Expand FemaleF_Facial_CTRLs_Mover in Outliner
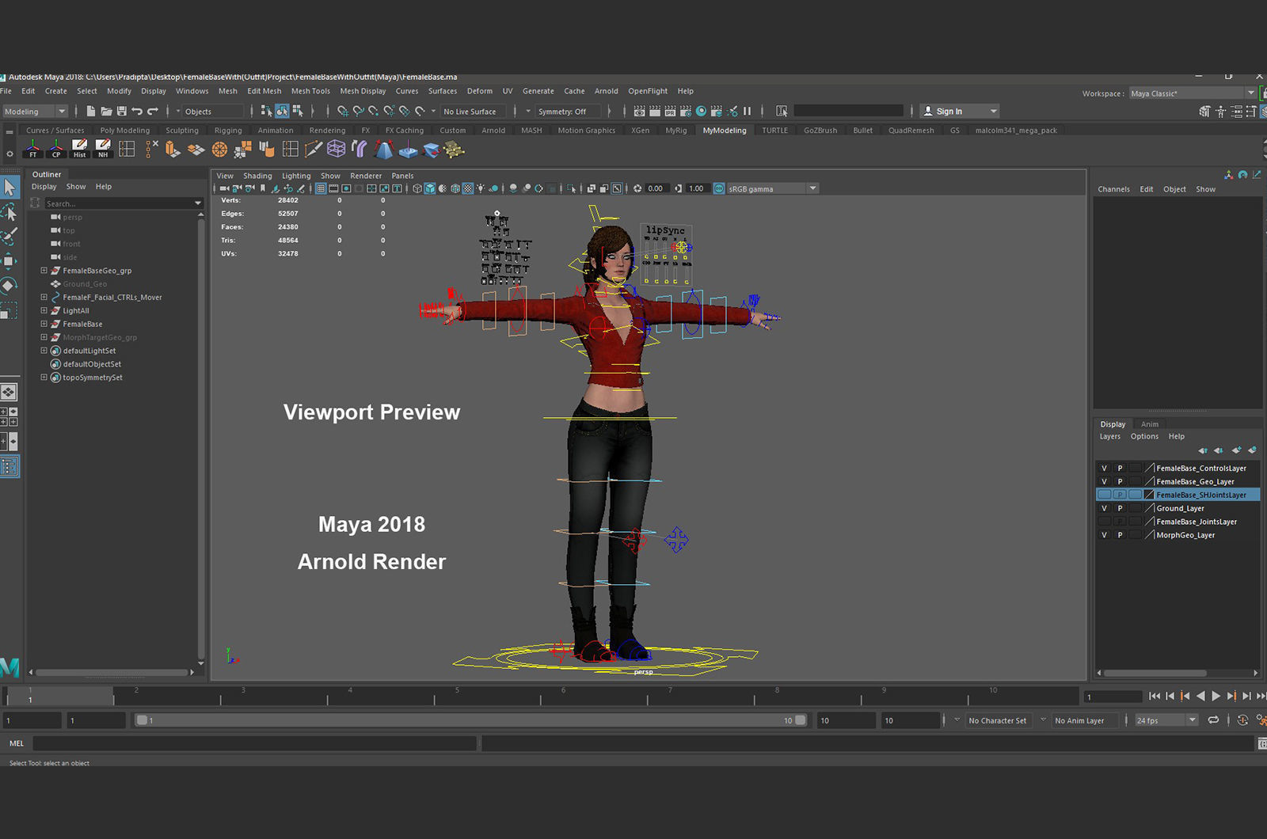The width and height of the screenshot is (1267, 839). 44,298
